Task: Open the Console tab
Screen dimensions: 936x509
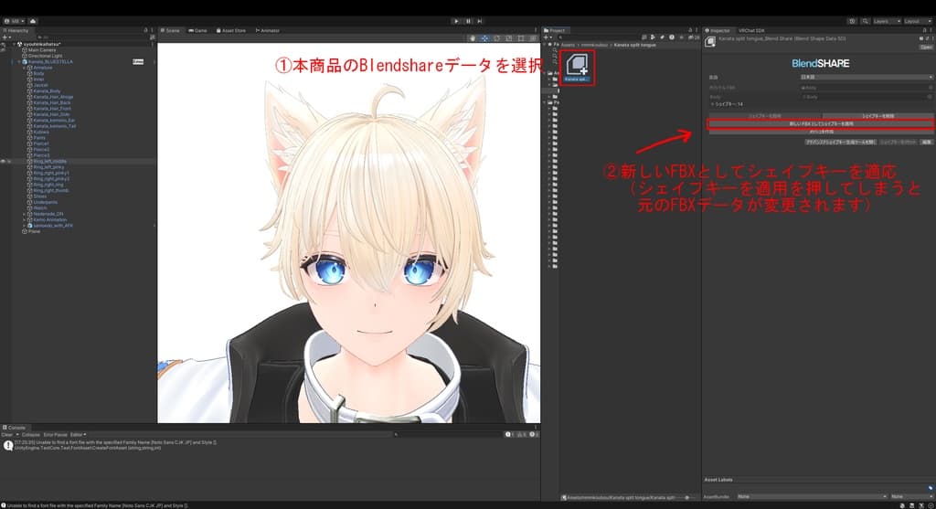Action: click(x=15, y=428)
